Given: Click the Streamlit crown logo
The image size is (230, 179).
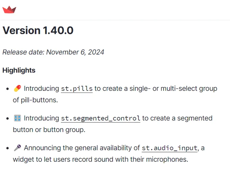Looking at the screenshot, I should tap(9, 10).
